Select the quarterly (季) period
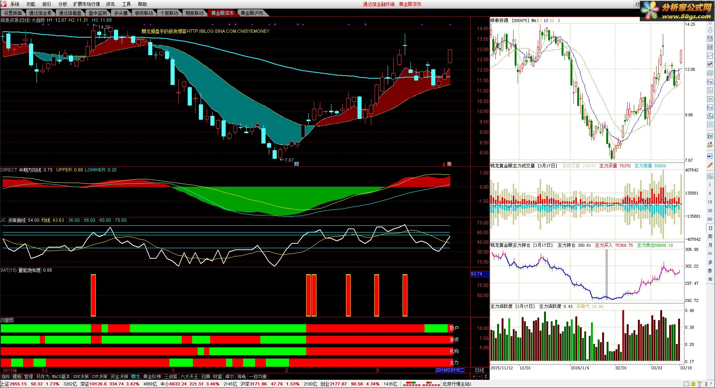 [710, 271]
